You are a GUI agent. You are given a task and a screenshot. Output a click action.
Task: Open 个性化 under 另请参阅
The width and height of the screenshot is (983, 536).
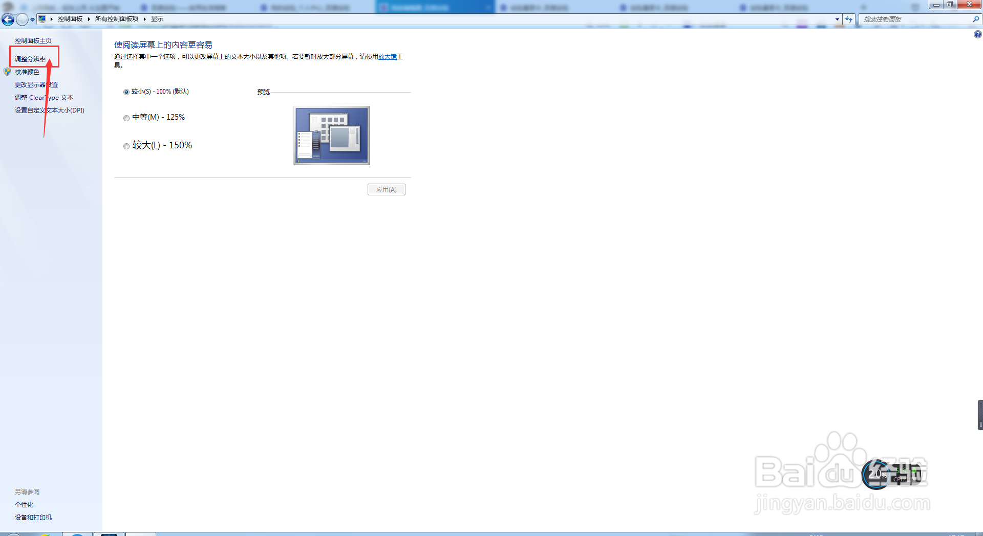[x=24, y=505]
